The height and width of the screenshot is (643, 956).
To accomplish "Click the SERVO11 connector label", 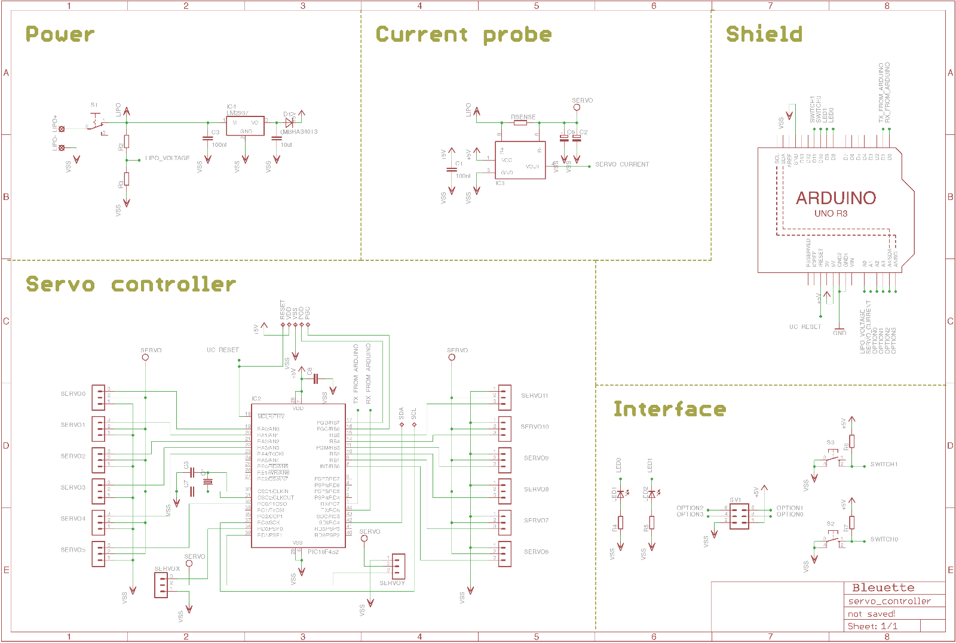I will tap(535, 395).
